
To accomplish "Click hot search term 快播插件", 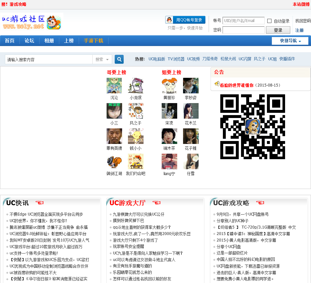I will tap(287, 59).
